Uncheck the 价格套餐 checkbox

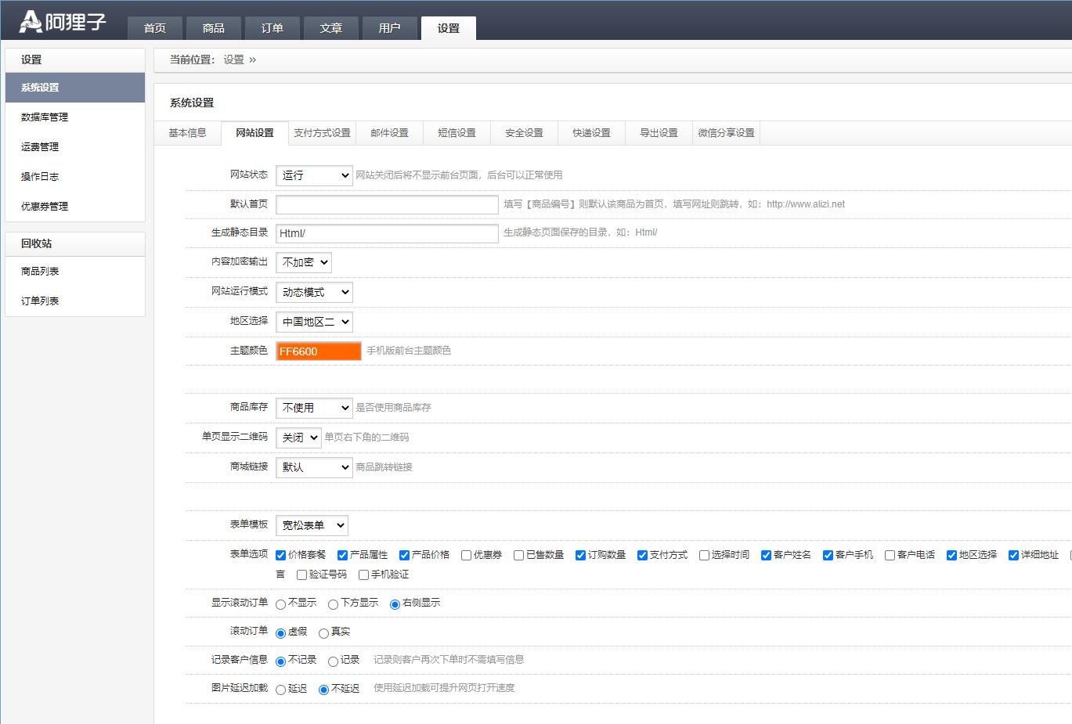(280, 555)
